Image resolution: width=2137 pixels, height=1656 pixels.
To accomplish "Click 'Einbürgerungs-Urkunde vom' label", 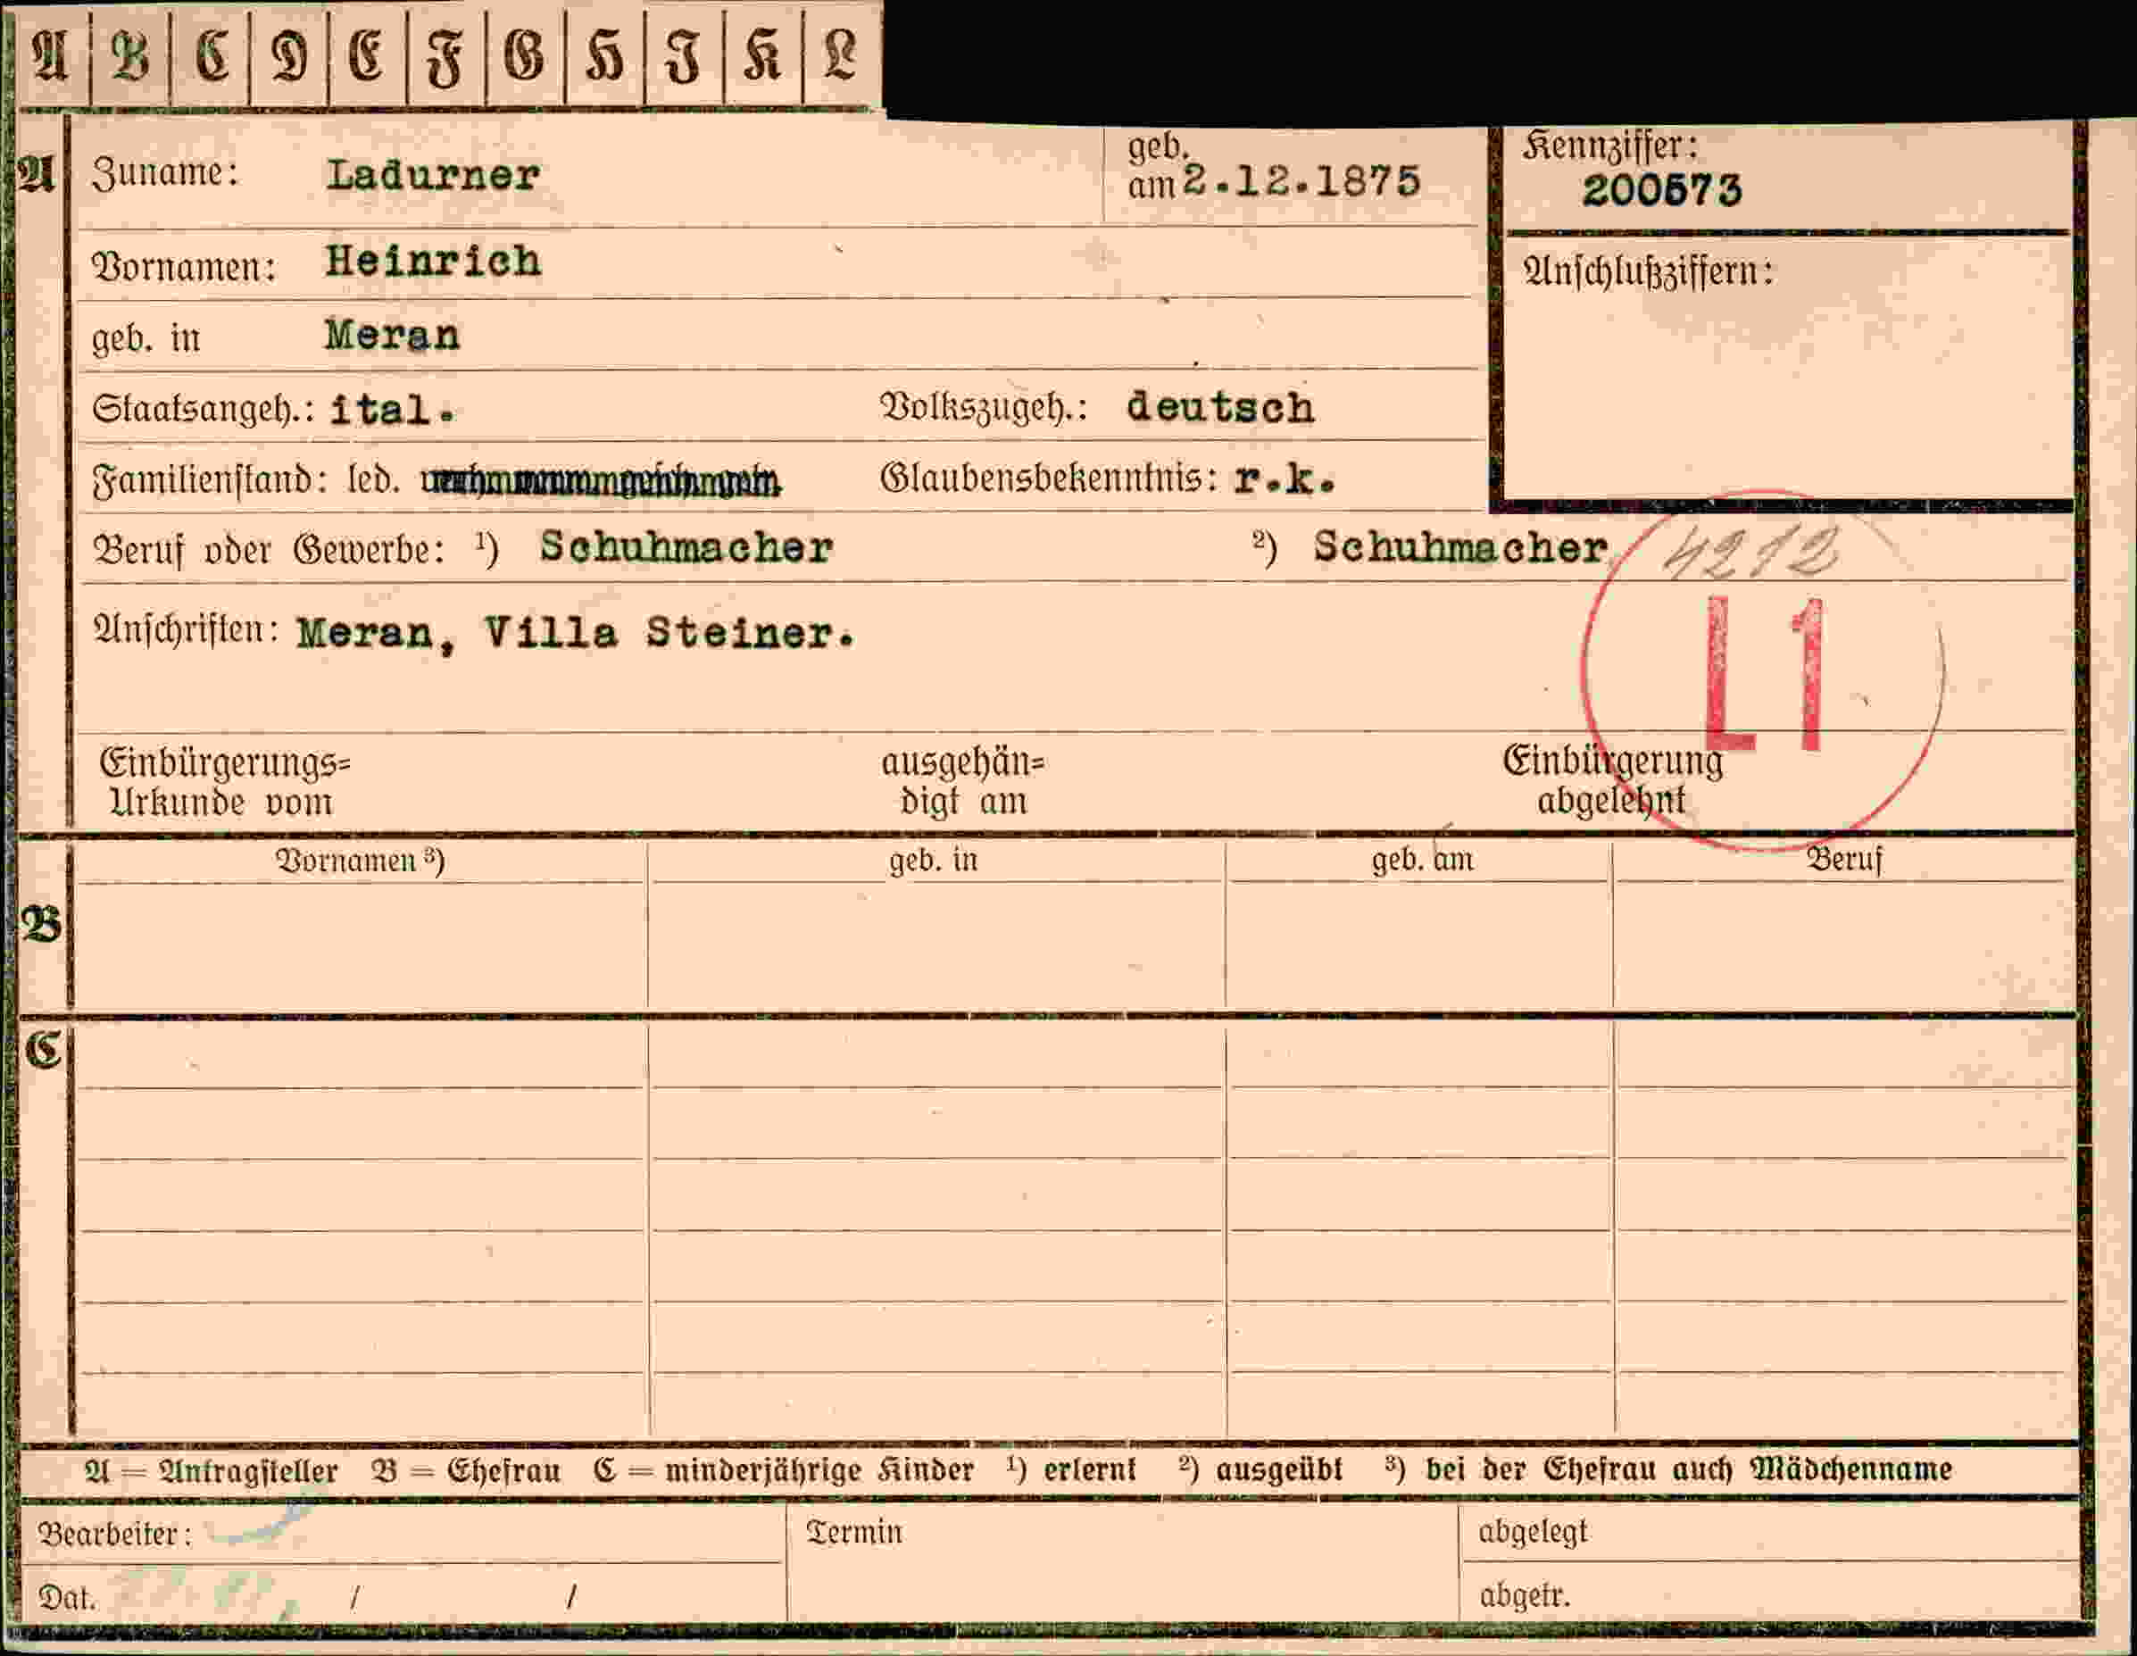I will point(224,782).
